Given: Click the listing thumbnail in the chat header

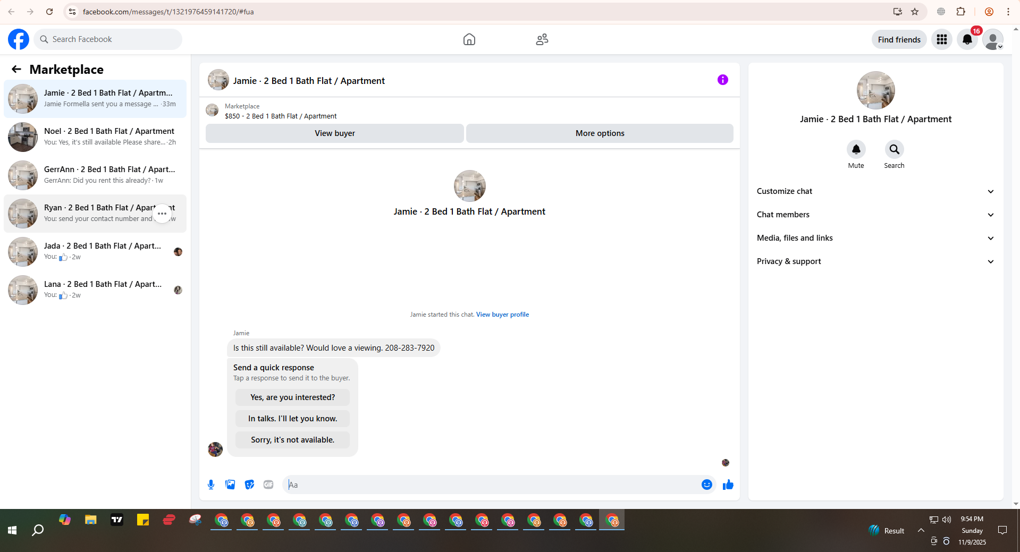Looking at the screenshot, I should (x=218, y=80).
